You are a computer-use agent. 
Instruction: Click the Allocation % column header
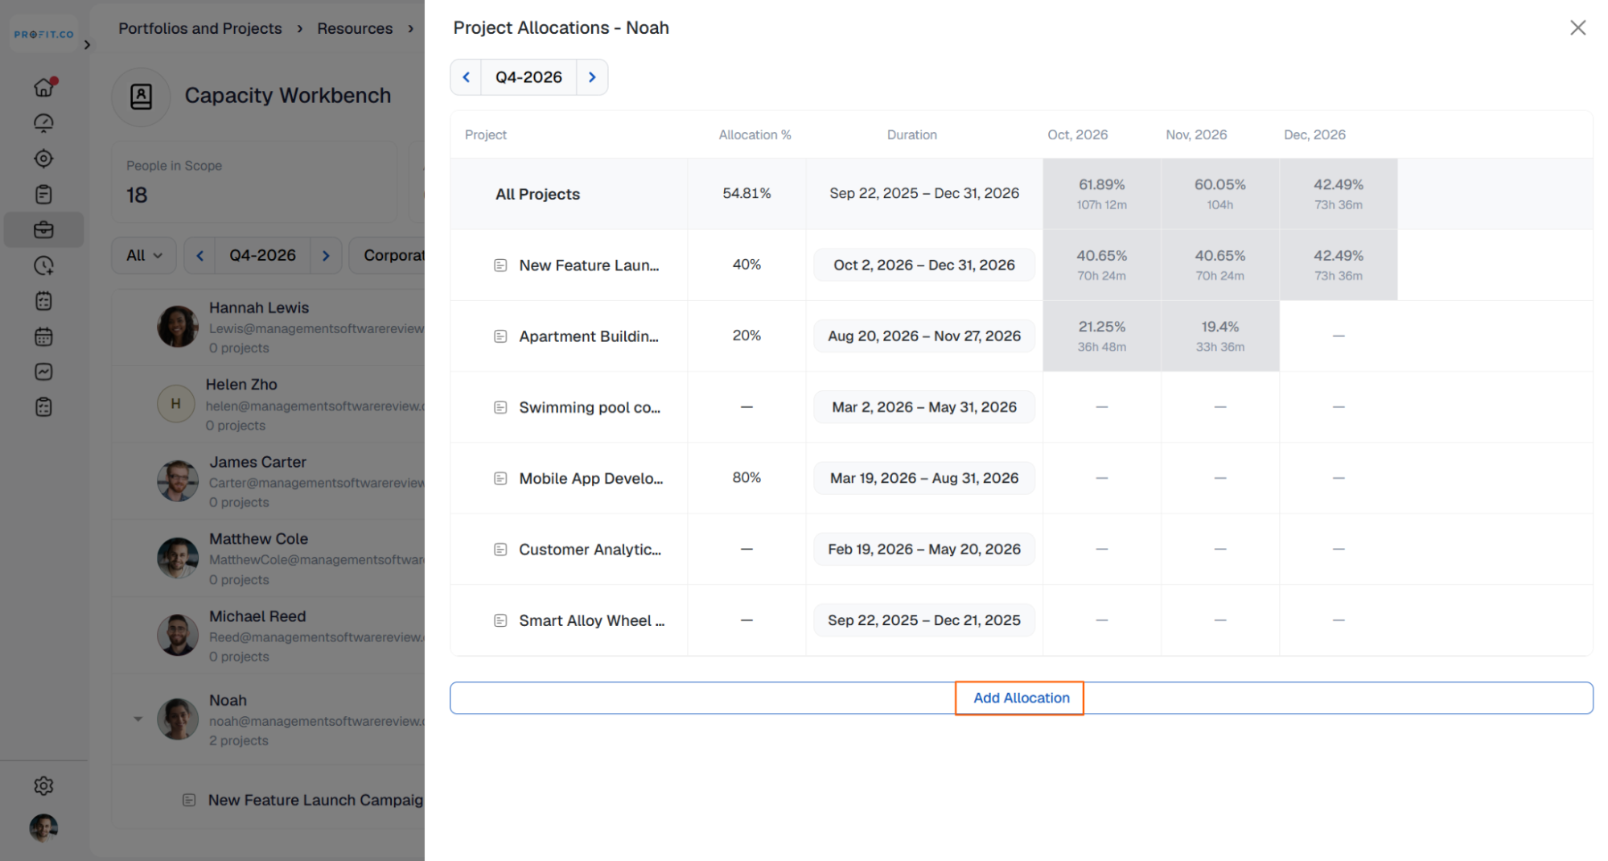pyautogui.click(x=755, y=134)
